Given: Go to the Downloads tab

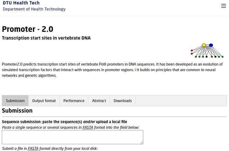Looking at the screenshot, I should point(123,101).
